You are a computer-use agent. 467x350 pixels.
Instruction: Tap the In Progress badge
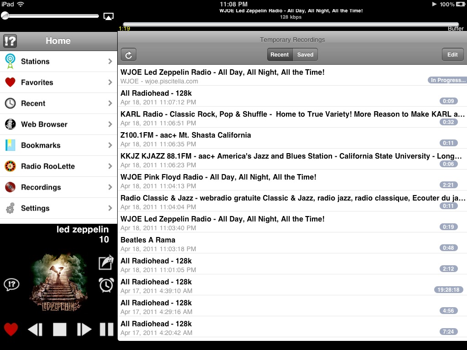pyautogui.click(x=447, y=80)
